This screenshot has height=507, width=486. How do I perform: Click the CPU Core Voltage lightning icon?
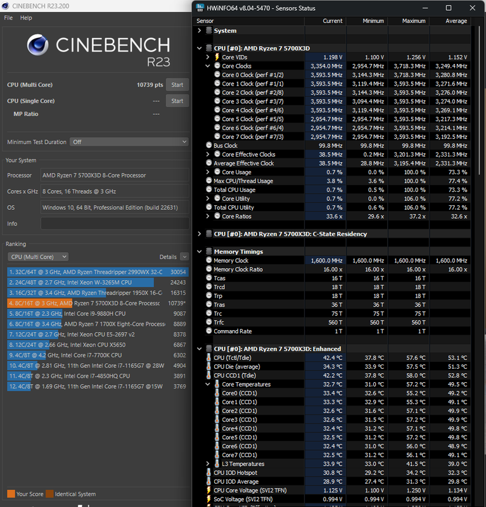pyautogui.click(x=209, y=490)
